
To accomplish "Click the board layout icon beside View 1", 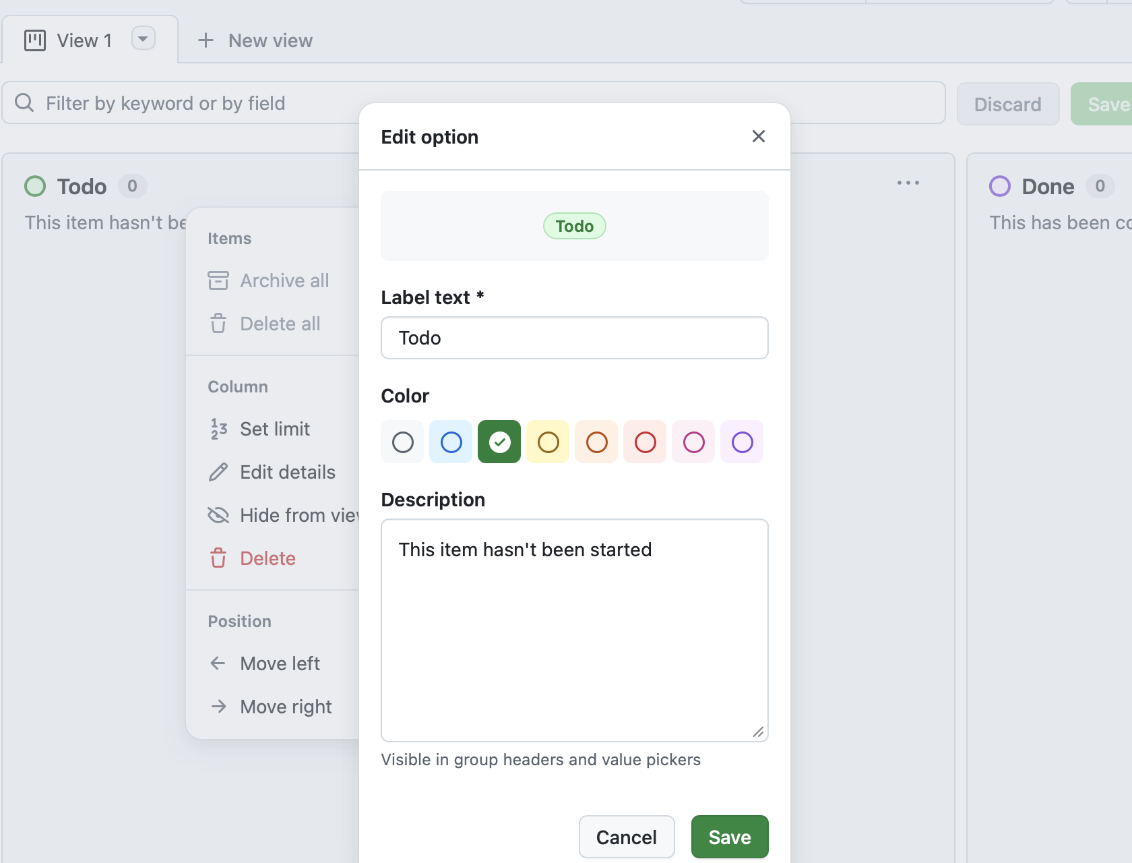I will click(35, 40).
